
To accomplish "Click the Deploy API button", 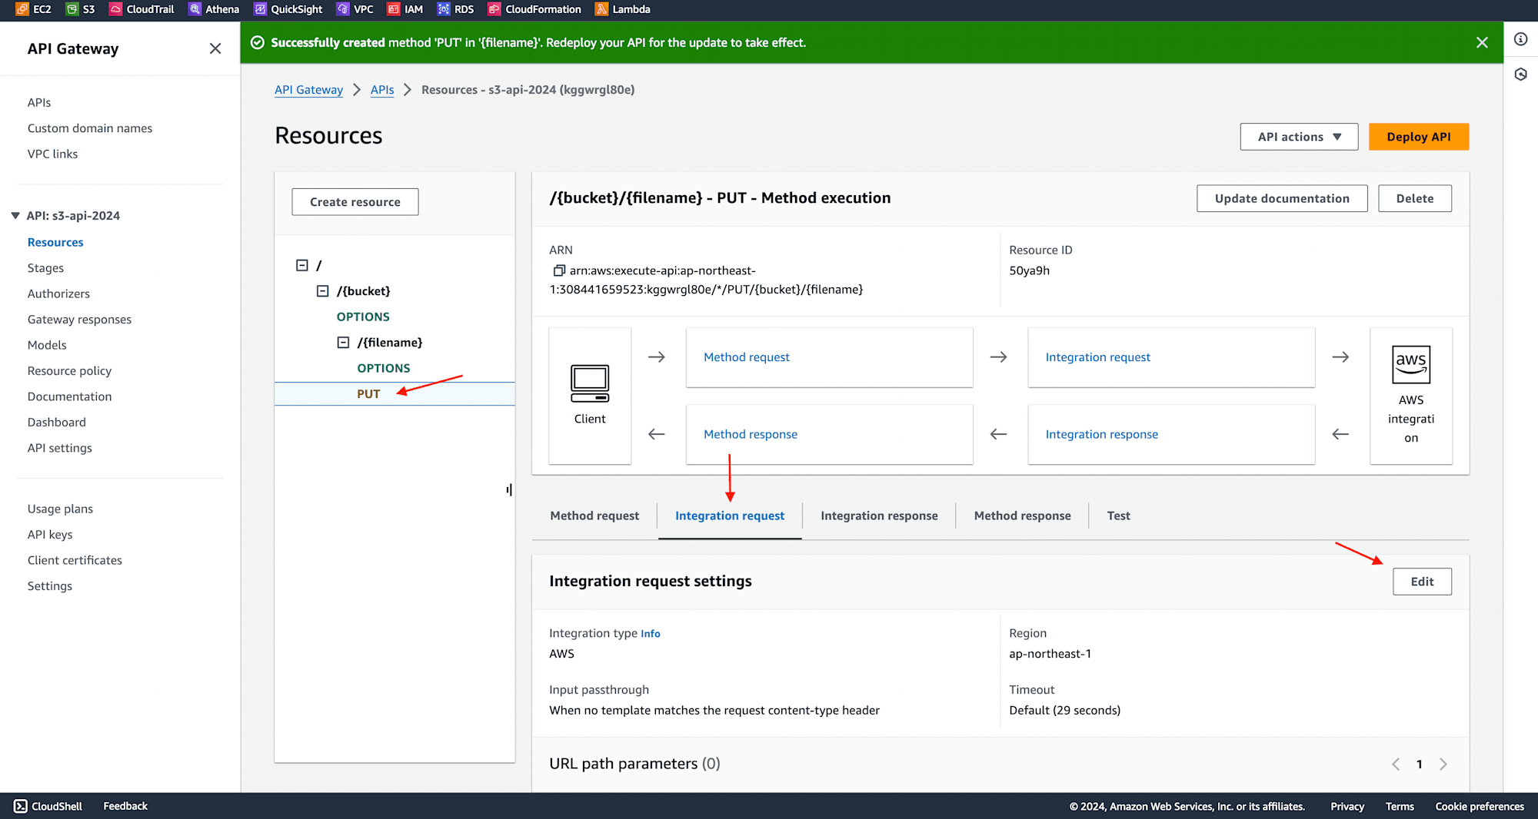I will tap(1419, 137).
